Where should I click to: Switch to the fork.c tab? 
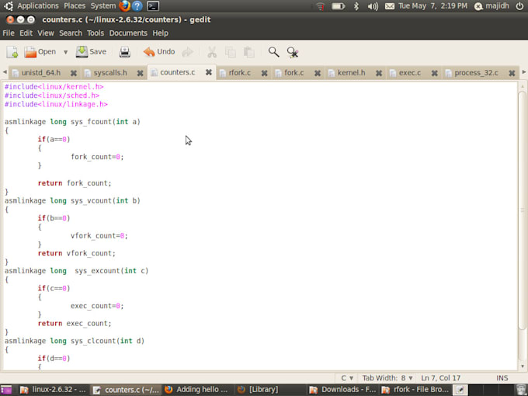pyautogui.click(x=294, y=73)
